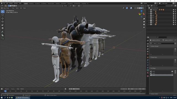Expand collection p4 tree arrow
The width and height of the screenshot is (177, 99).
pos(149,17)
